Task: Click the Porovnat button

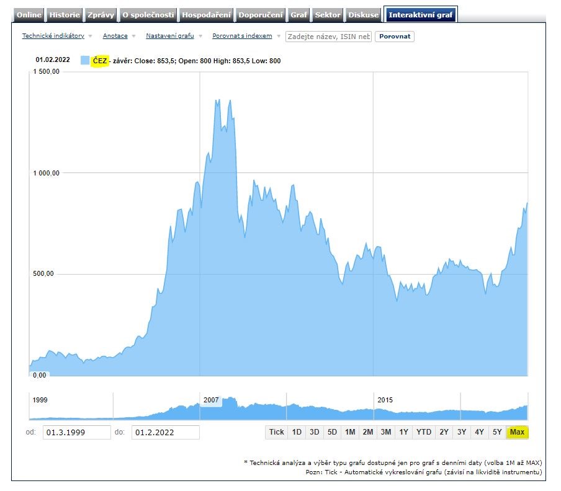Action: pyautogui.click(x=395, y=37)
